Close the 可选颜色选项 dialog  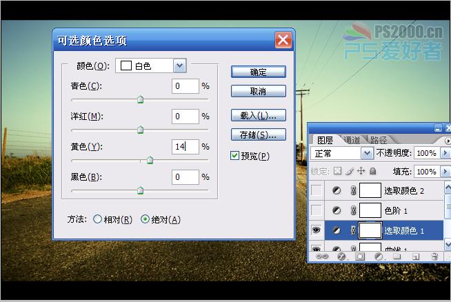coord(283,40)
